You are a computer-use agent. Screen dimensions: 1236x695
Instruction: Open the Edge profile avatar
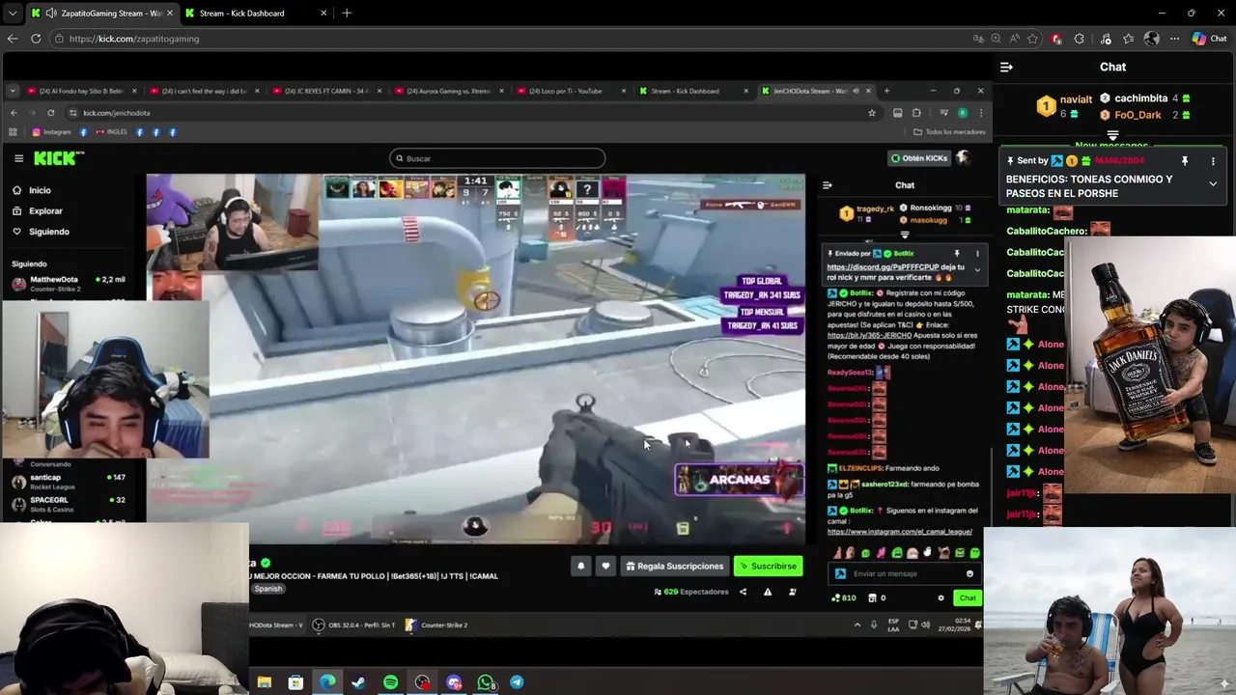pyautogui.click(x=1151, y=39)
